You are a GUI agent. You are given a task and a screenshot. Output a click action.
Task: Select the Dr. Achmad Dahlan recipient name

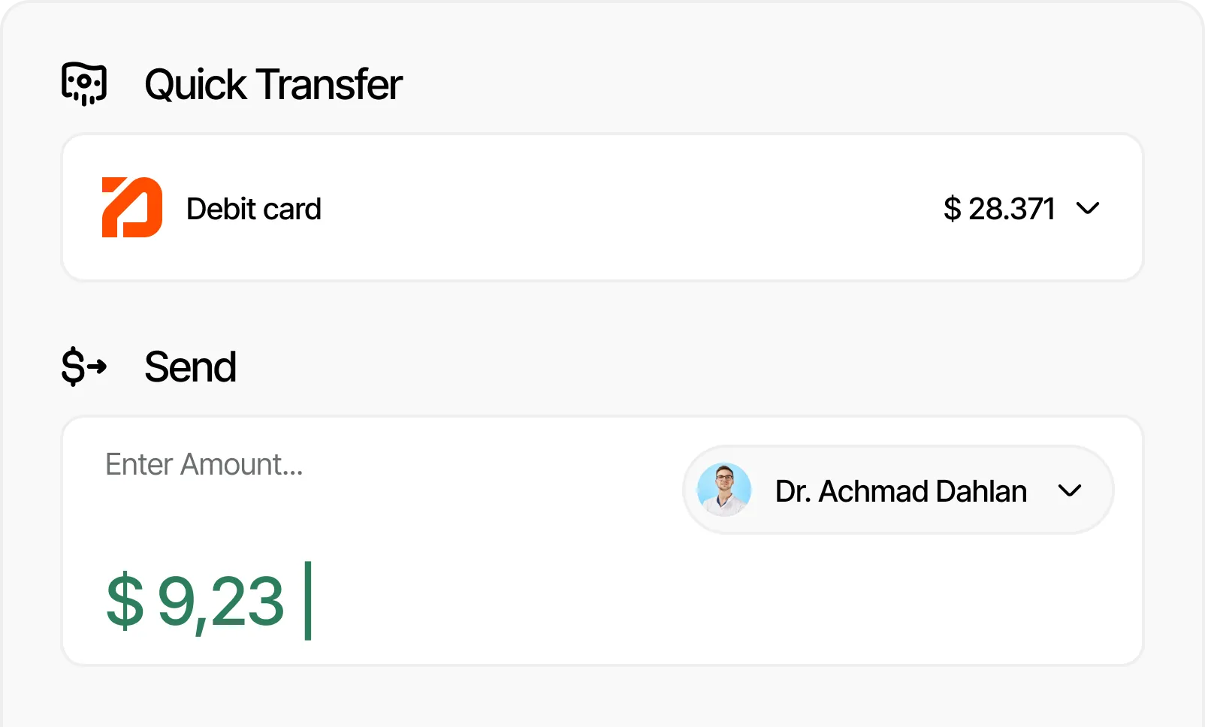[900, 491]
